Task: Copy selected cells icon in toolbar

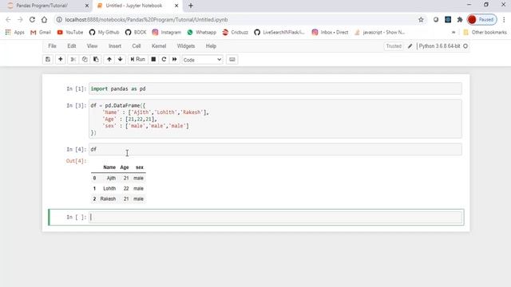Action: pos(85,60)
